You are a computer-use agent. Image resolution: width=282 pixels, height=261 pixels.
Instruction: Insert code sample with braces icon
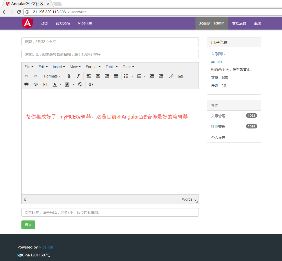tap(91, 84)
